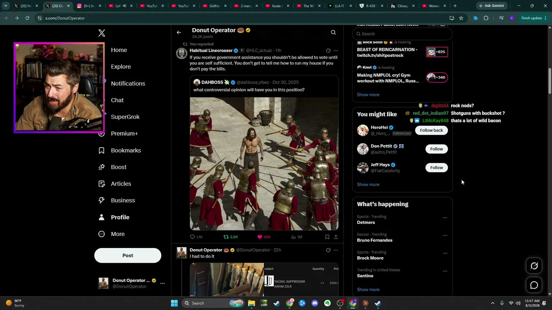
Task: Open Grok actions on the 'I had to do it' post
Action: (x=328, y=250)
